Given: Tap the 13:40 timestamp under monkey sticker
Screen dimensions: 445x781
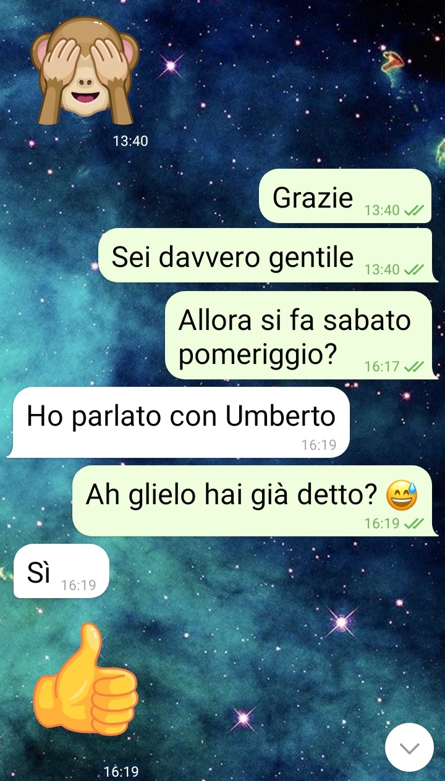Looking at the screenshot, I should pyautogui.click(x=130, y=141).
